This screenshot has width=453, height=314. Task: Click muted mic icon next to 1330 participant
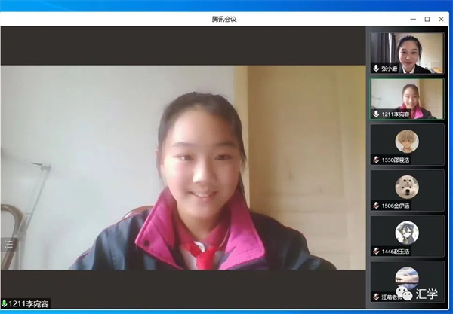pos(376,160)
